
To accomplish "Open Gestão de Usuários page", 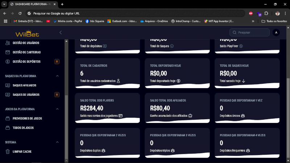I will tap(26, 43).
